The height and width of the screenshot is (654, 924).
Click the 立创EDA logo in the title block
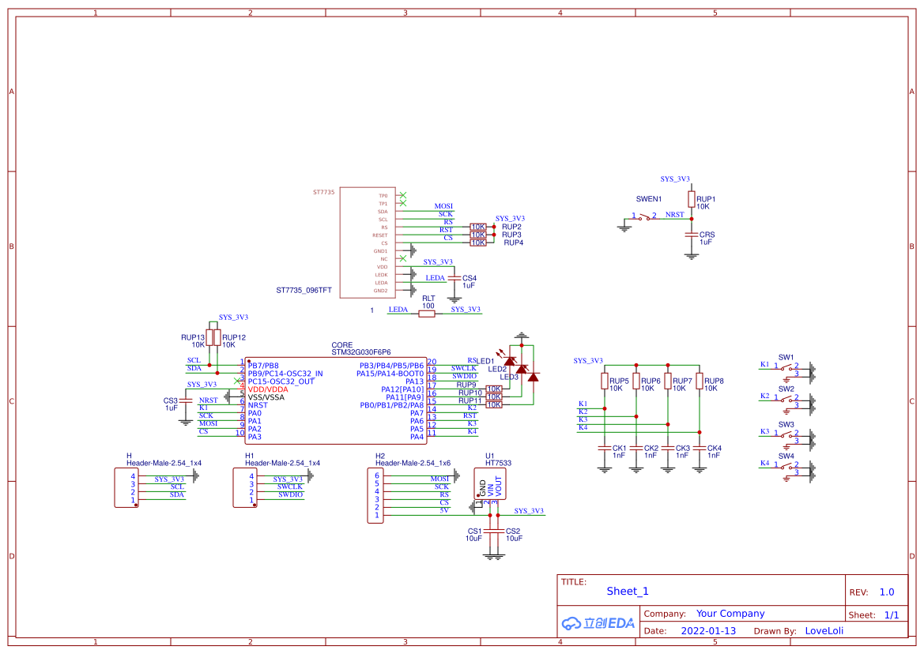[x=597, y=623]
